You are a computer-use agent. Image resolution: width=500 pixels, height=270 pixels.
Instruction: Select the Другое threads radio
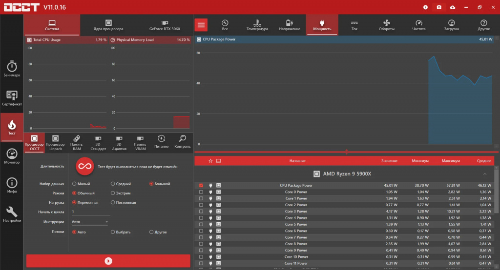[x=151, y=232]
